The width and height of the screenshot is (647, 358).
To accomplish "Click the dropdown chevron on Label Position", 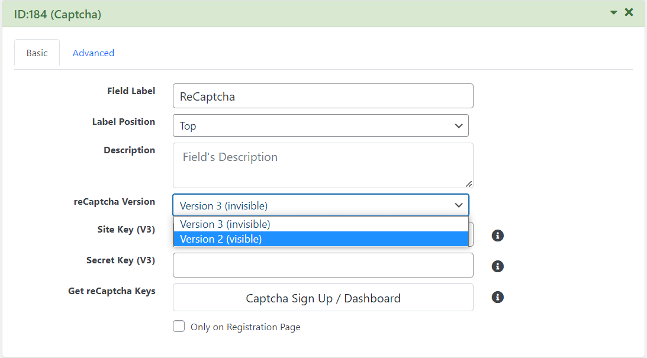I will [x=459, y=125].
